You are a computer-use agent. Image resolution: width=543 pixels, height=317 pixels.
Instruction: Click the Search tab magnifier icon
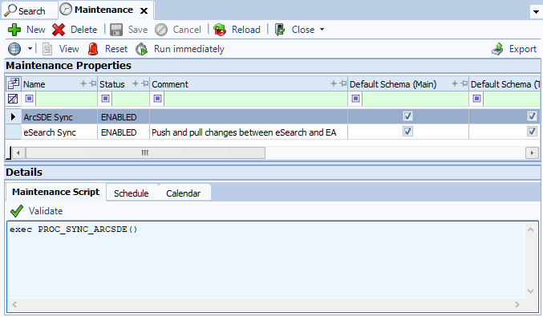coord(10,10)
